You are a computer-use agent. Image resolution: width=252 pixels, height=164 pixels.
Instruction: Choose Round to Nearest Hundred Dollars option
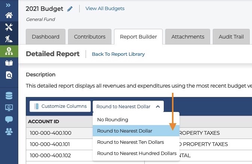click(136, 154)
